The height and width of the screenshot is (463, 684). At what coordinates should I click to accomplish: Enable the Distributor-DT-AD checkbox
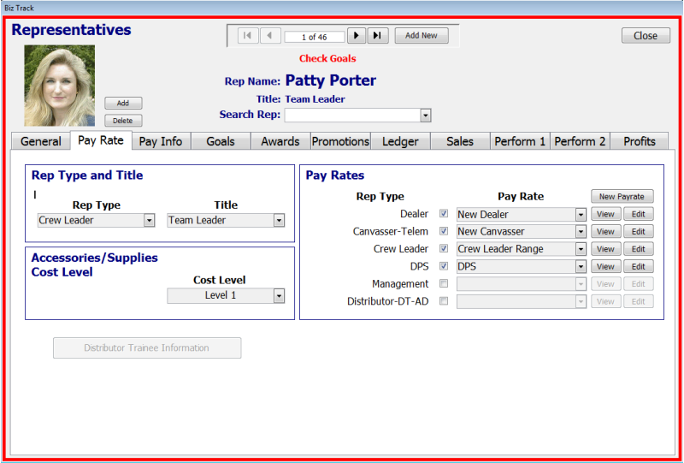[444, 301]
